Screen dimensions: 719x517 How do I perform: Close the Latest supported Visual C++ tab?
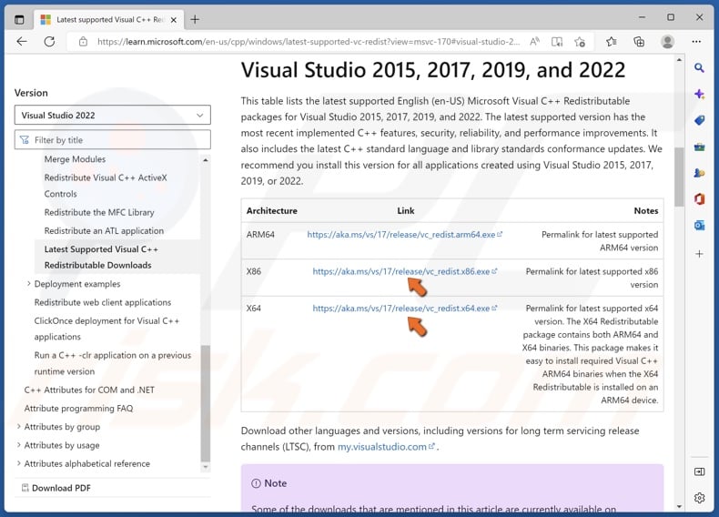tap(174, 20)
